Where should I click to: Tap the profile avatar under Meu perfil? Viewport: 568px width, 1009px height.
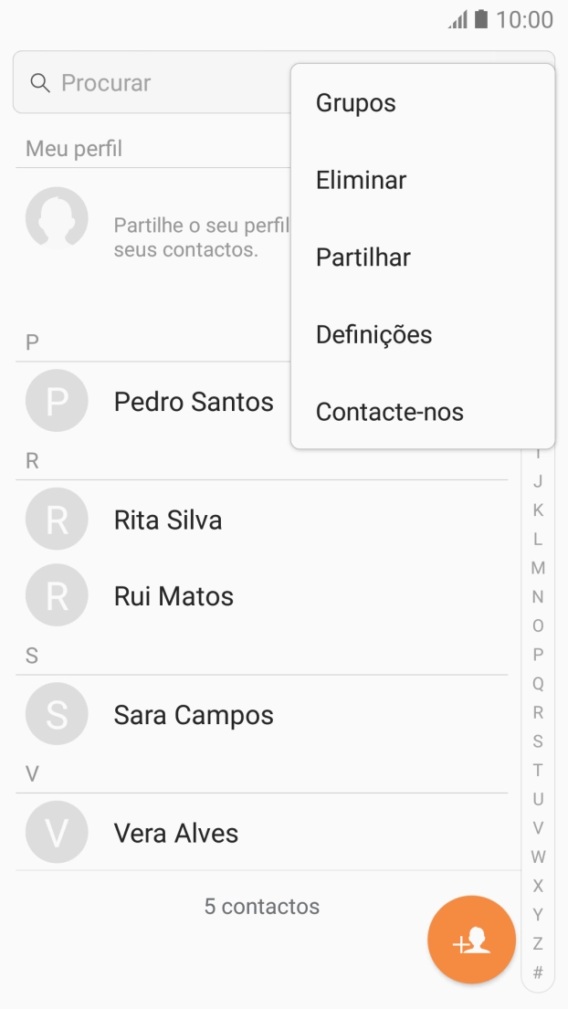(57, 218)
